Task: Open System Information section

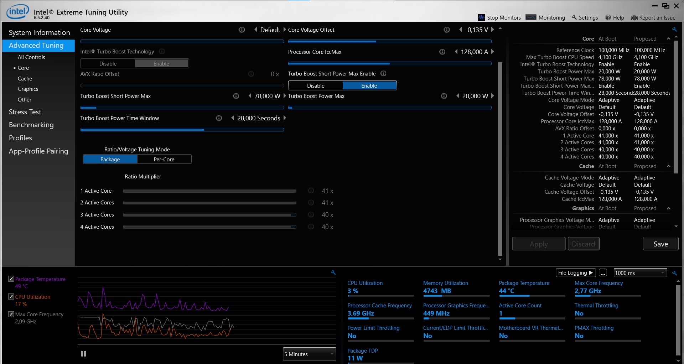Action: click(39, 32)
